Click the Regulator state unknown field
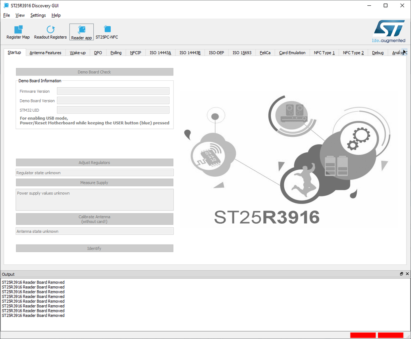The width and height of the screenshot is (411, 339). (x=95, y=173)
